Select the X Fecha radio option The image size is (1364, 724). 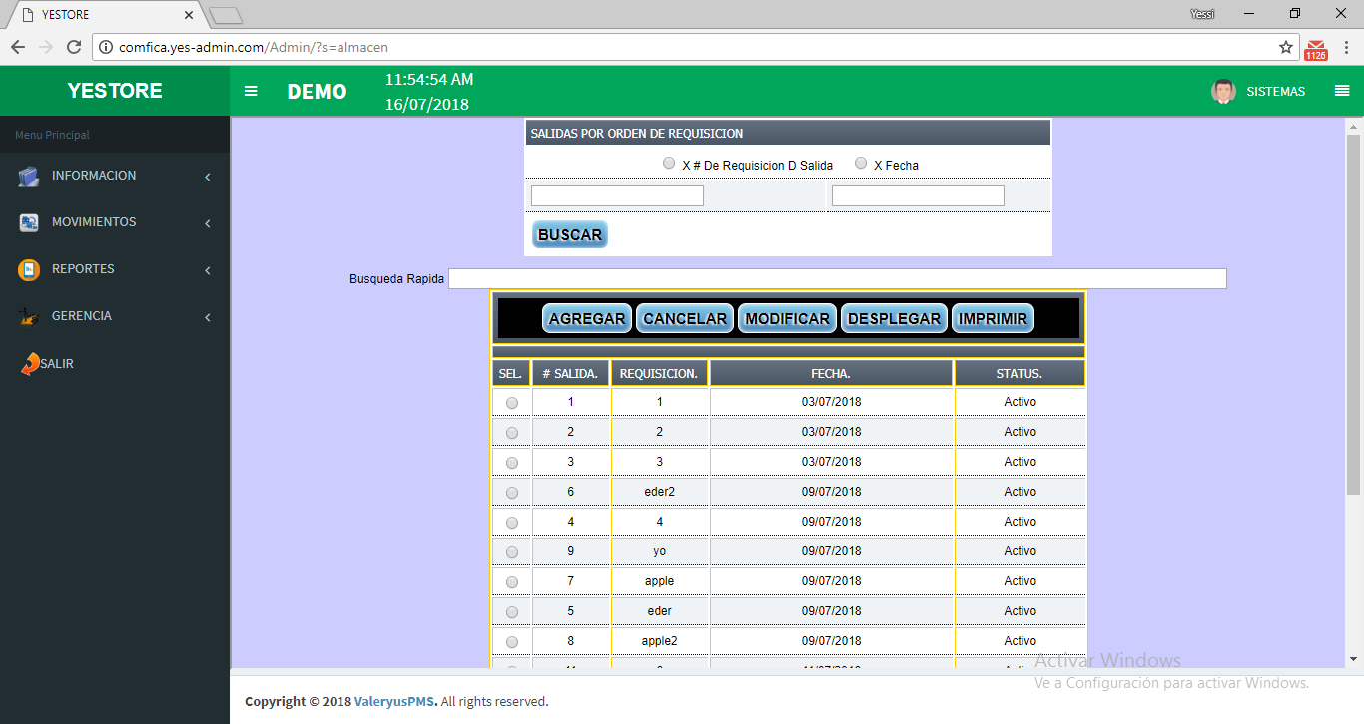861,164
